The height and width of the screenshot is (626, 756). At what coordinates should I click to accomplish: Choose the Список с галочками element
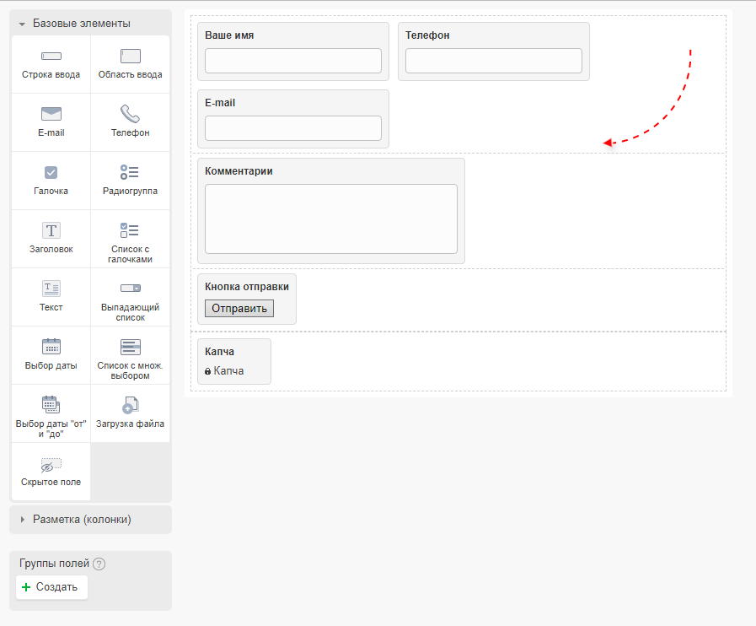coord(130,230)
